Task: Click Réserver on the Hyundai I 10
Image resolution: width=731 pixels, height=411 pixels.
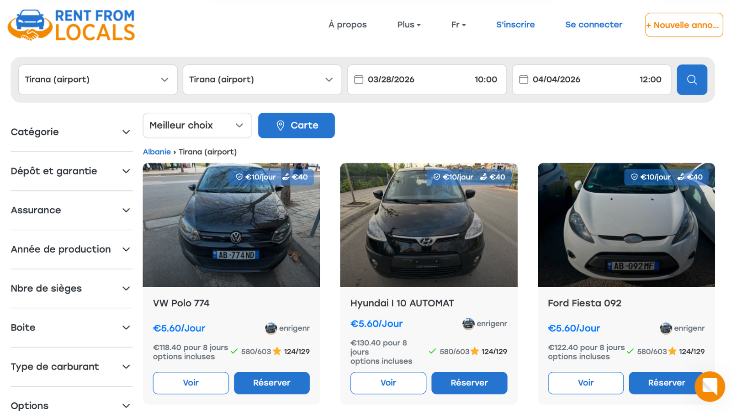Action: 469,383
